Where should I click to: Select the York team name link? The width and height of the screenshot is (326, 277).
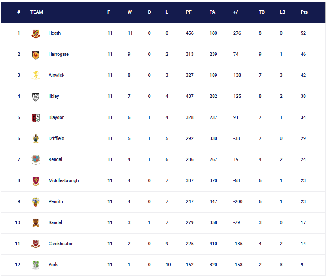(53, 265)
